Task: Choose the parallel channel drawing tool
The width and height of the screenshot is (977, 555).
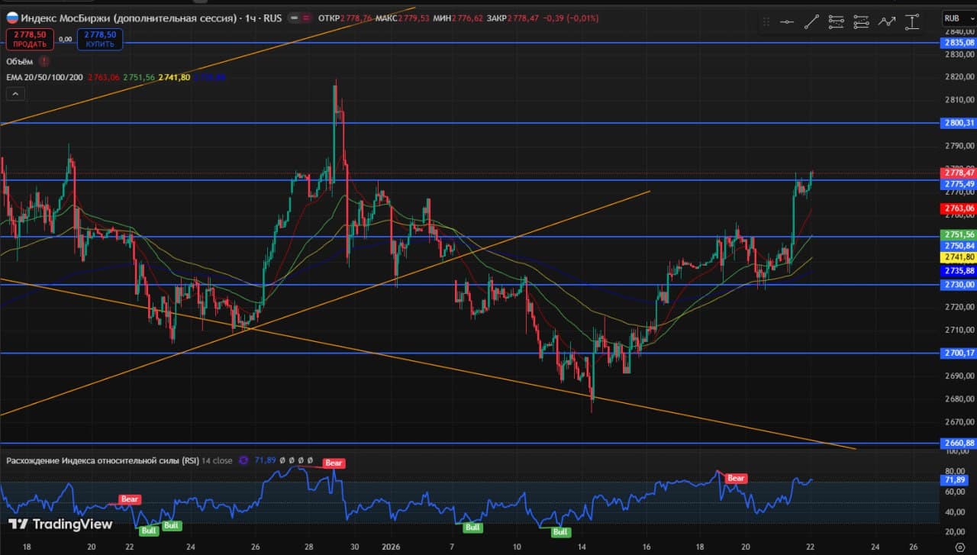Action: pyautogui.click(x=861, y=22)
